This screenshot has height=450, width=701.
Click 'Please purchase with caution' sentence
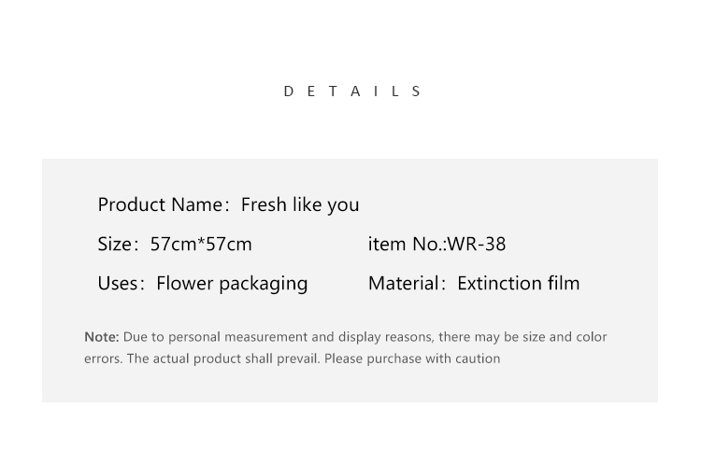point(412,359)
